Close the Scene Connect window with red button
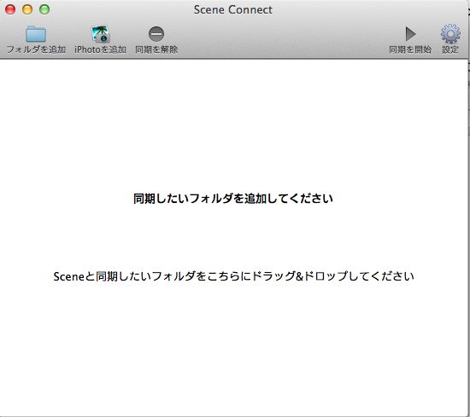470x417 pixels. point(10,9)
